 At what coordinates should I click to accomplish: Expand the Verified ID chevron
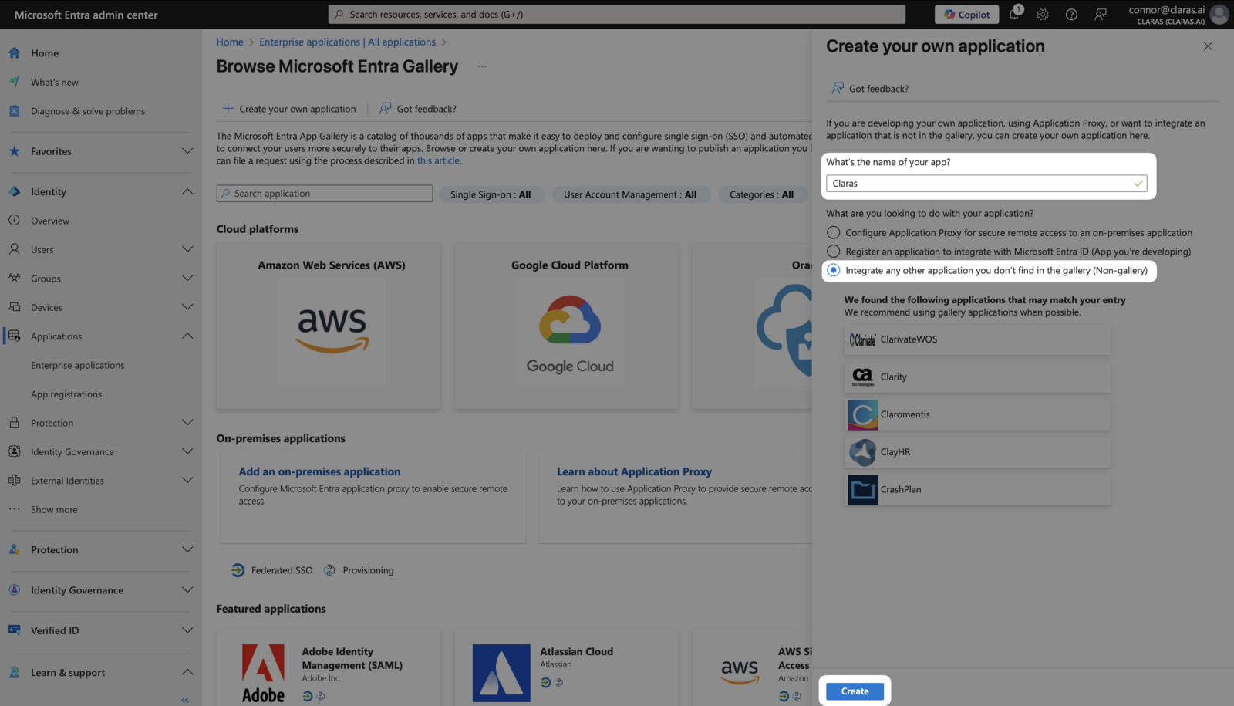pyautogui.click(x=187, y=630)
